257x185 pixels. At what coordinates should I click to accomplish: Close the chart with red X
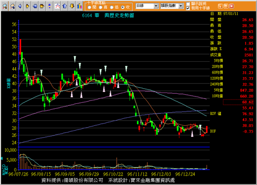click(231, 6)
